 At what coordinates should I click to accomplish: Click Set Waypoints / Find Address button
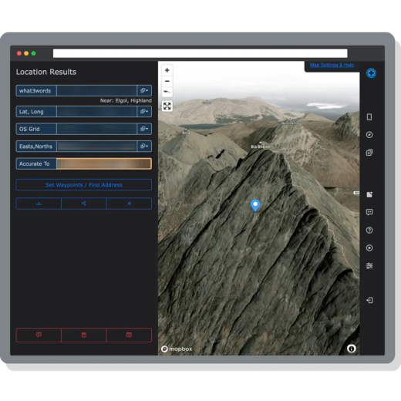click(84, 184)
